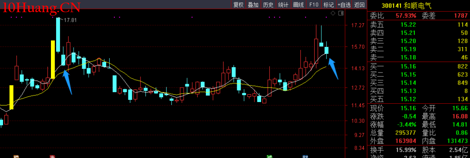470x158 pixels.
Task: Select the 买一 15.16 order row
Action: pos(419,66)
